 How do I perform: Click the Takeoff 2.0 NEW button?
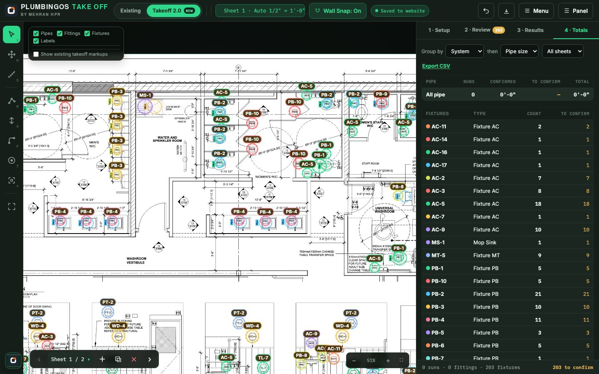(x=173, y=11)
